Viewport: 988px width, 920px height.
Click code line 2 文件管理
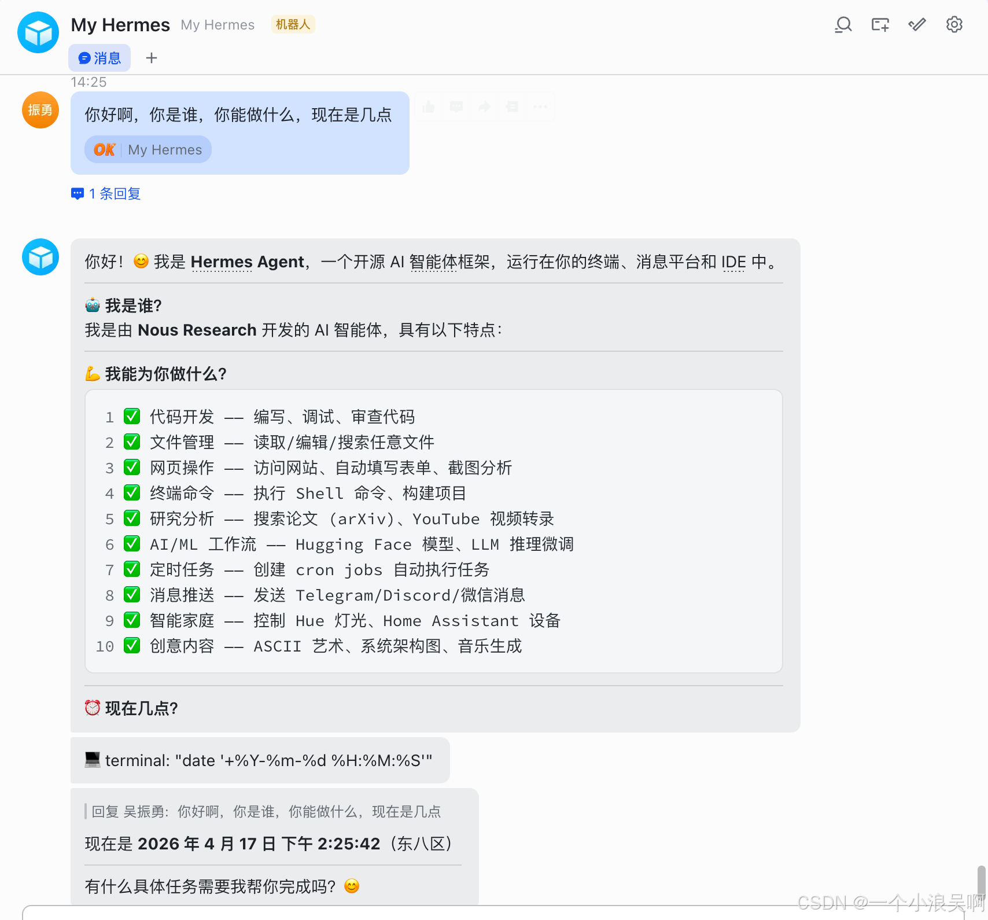[292, 442]
